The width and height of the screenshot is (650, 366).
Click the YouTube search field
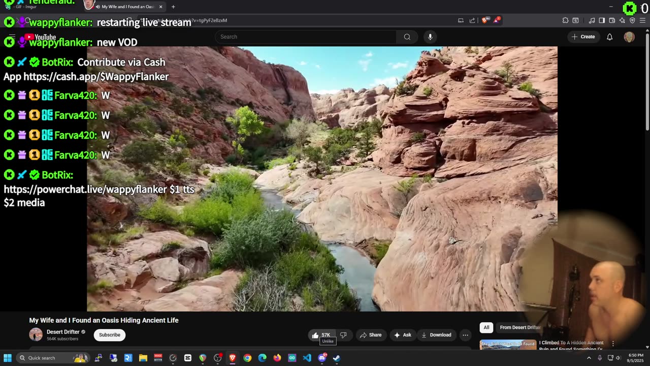306,37
